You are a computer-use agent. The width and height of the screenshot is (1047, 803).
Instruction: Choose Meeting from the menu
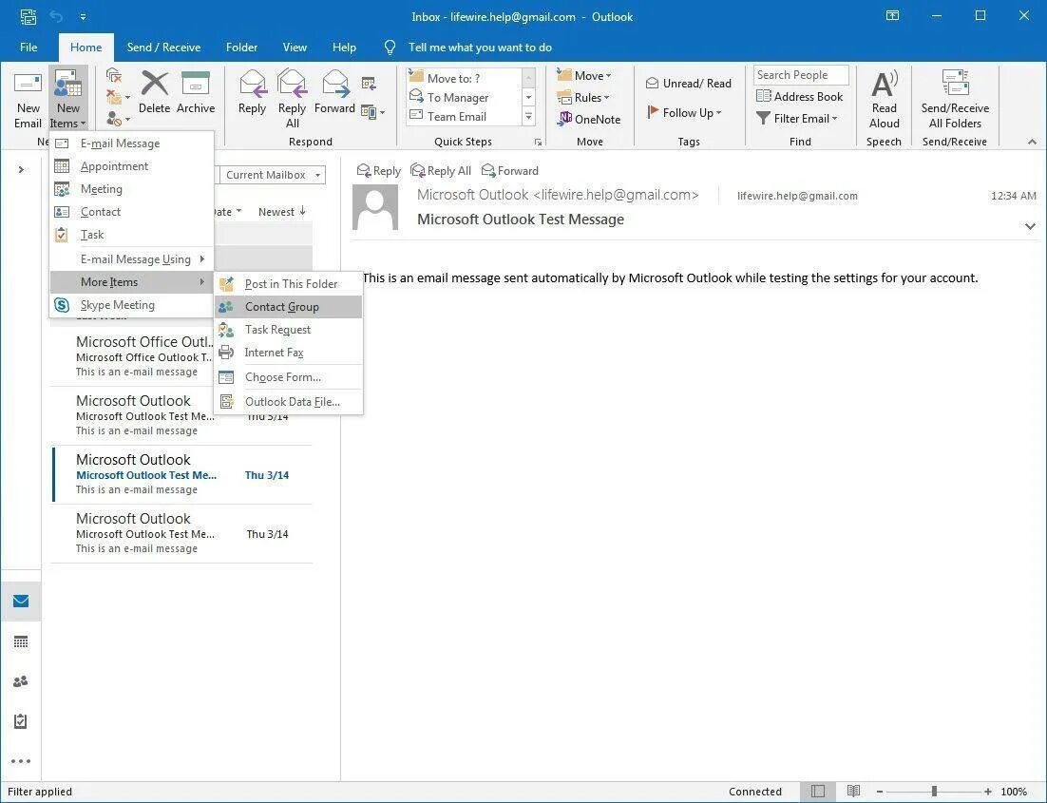[131, 188]
